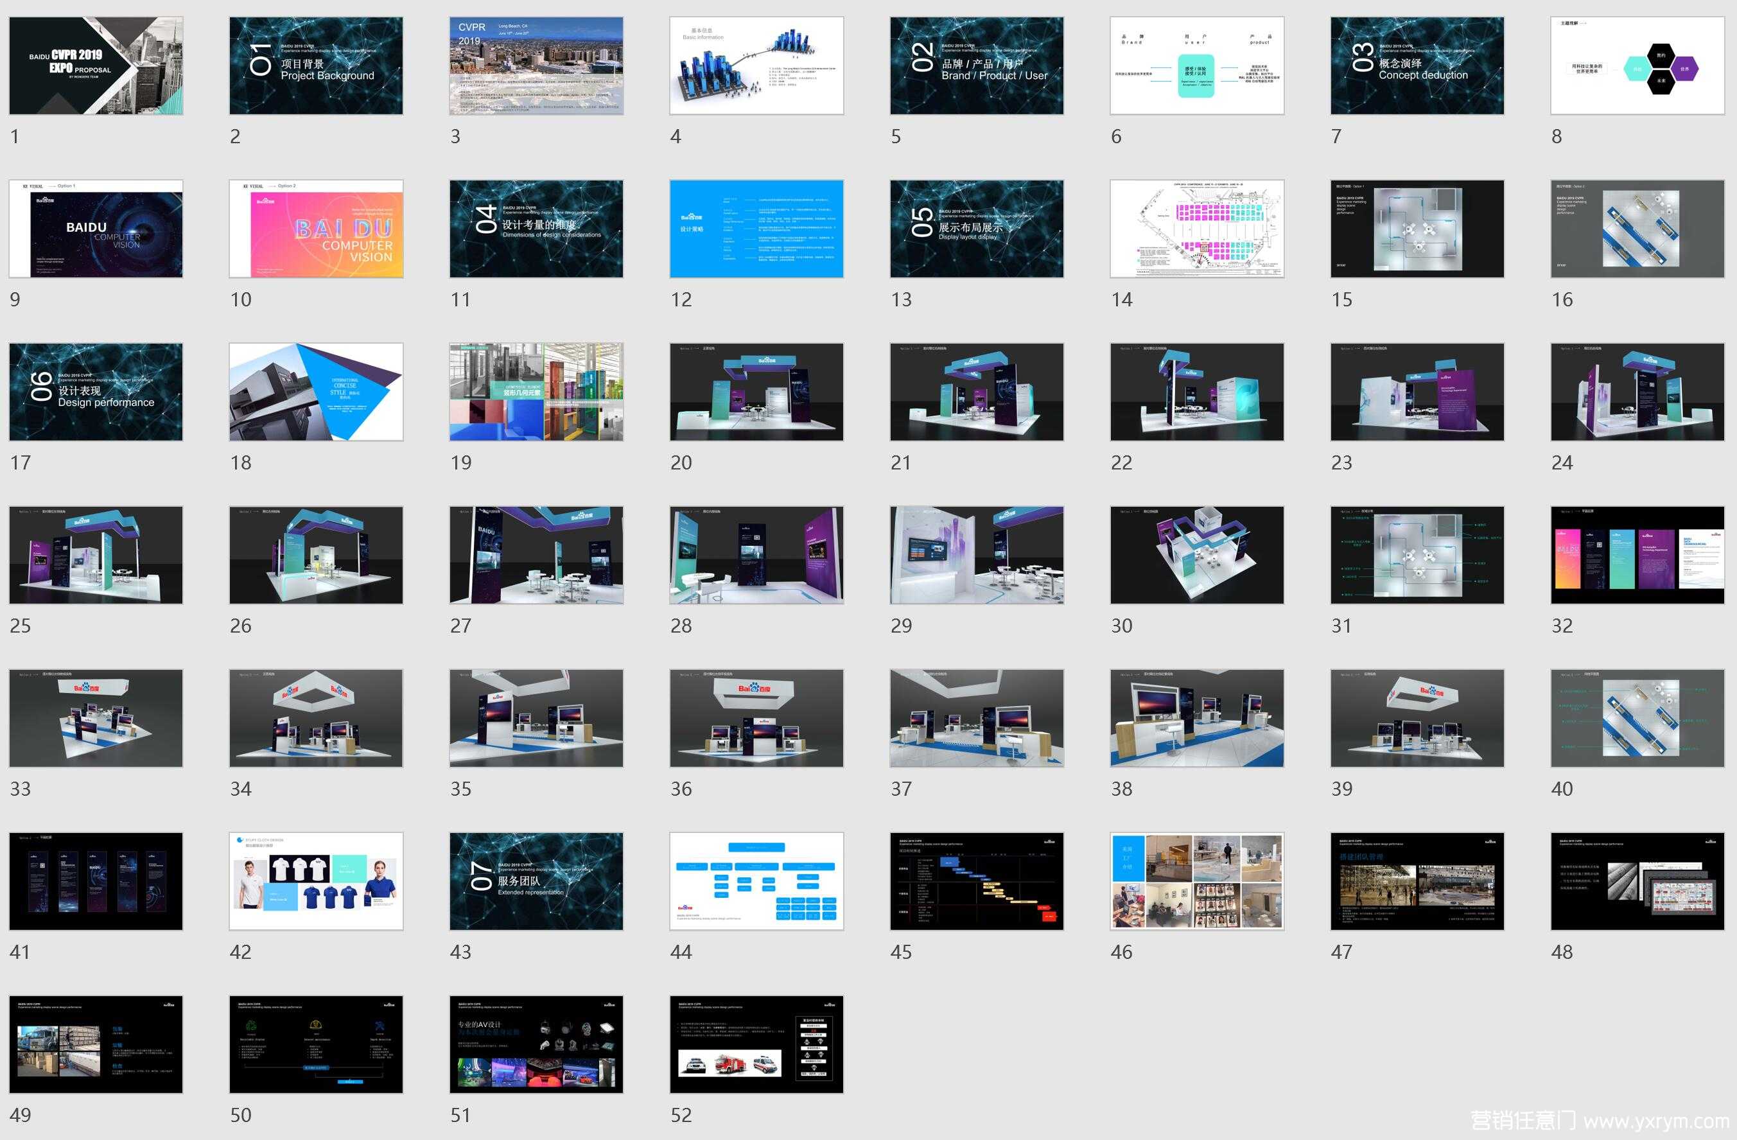Select slide 3 CVPR 2019 city photo
The height and width of the screenshot is (1140, 1737).
click(x=536, y=66)
